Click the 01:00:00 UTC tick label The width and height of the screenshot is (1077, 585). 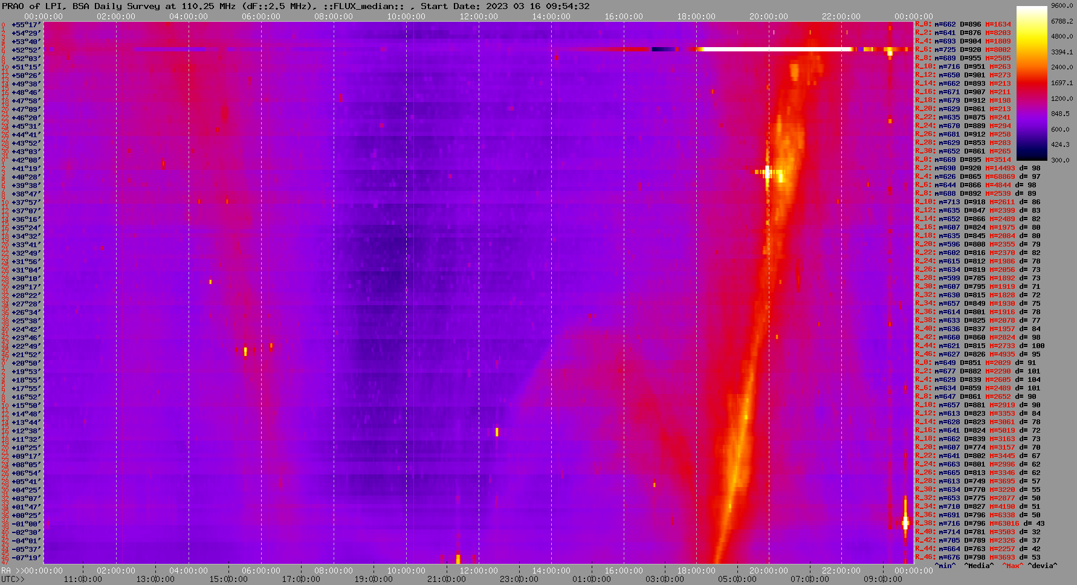(x=592, y=579)
